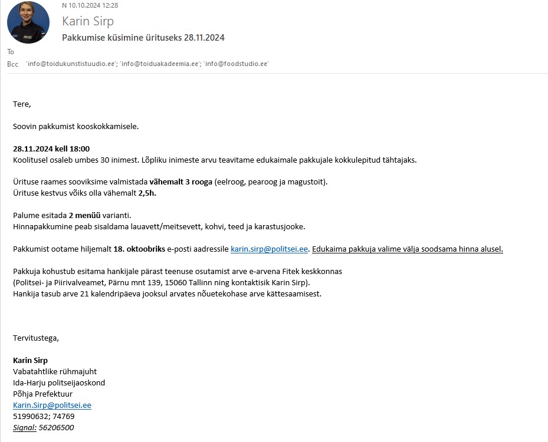The image size is (548, 442).
Task: Select the email subject Pakkumise küsimine üritueks
Action: click(143, 38)
